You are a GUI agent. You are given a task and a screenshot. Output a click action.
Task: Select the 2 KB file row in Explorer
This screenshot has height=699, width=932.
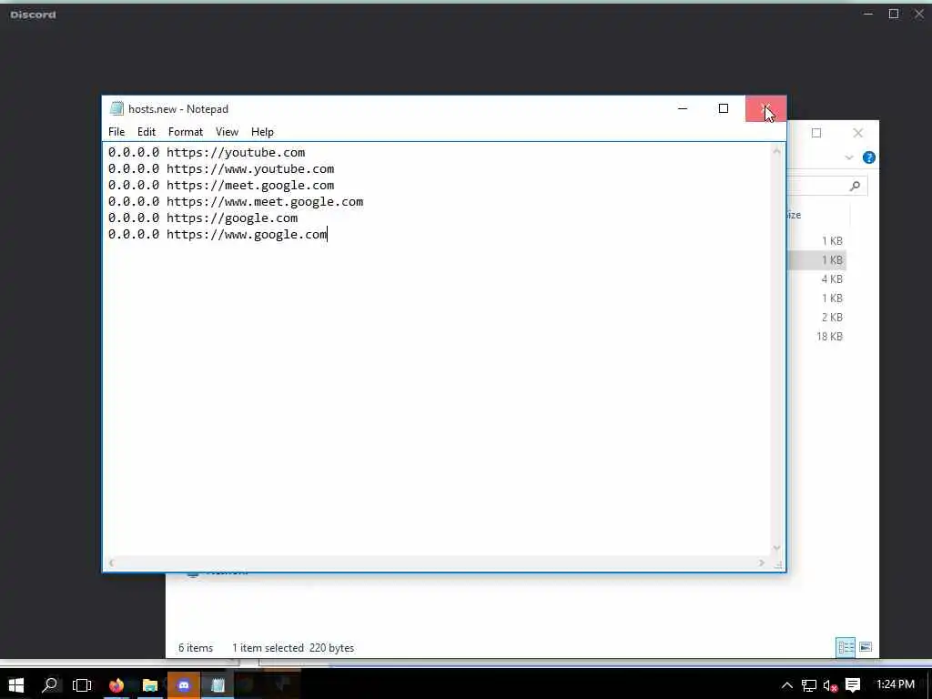point(817,318)
